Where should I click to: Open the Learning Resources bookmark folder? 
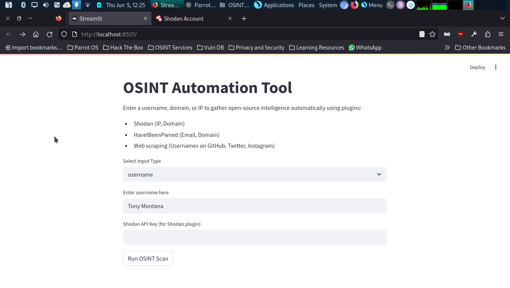316,48
